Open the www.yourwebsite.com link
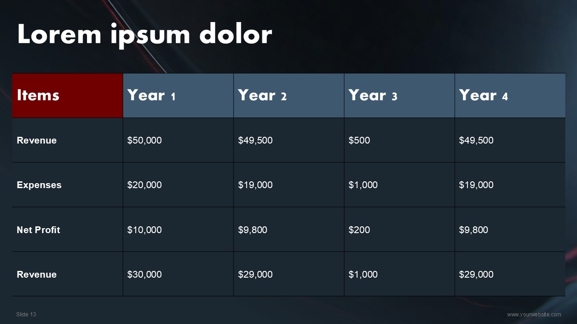This screenshot has width=577, height=324. 534,315
